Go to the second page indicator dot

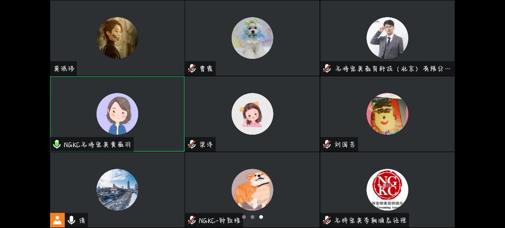pyautogui.click(x=252, y=217)
